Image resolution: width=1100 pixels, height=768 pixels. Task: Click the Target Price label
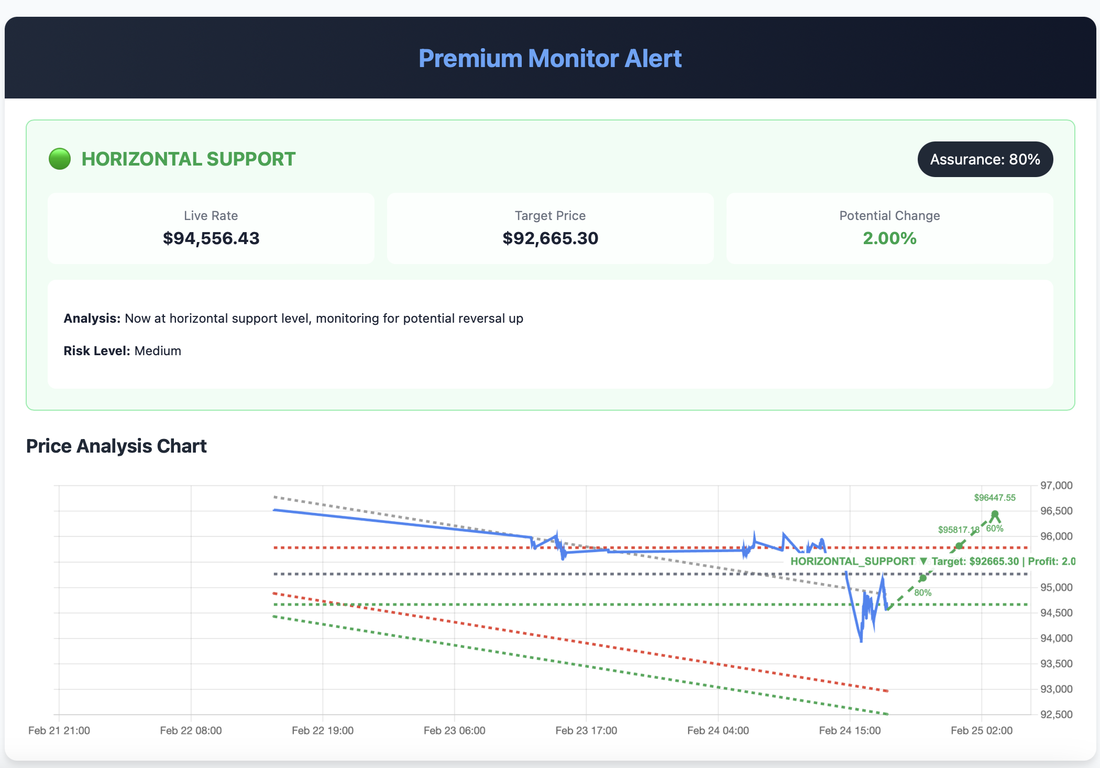[550, 216]
